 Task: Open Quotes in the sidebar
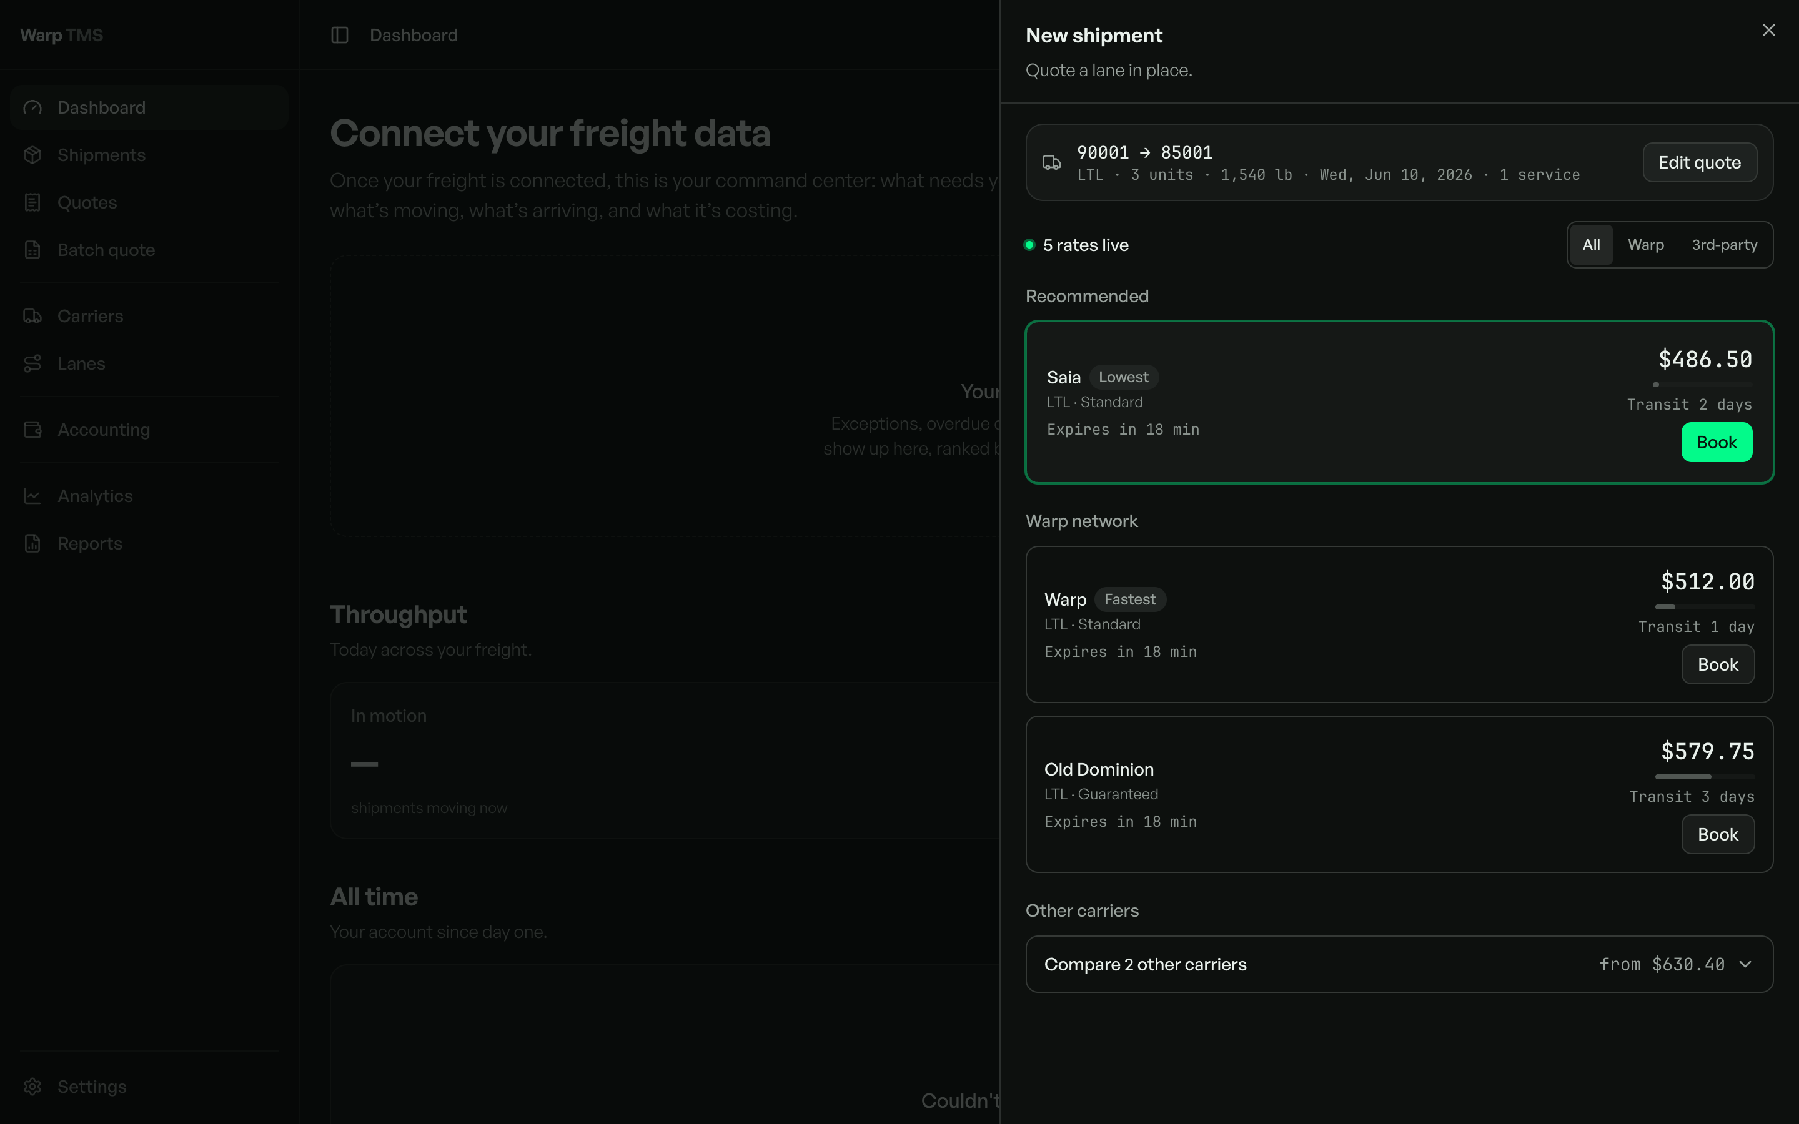(149, 203)
